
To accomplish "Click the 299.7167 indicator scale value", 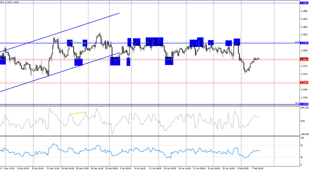I will [305, 108].
